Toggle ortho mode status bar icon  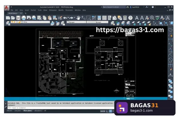tap(107, 111)
